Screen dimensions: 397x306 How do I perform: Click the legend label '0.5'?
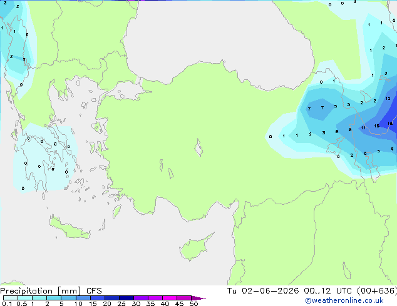[22, 304]
